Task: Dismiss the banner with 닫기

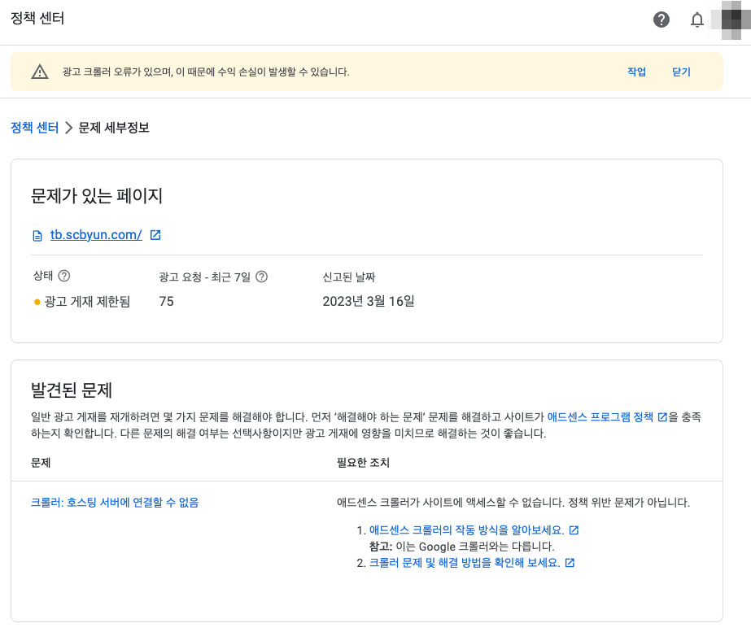Action: click(x=681, y=72)
